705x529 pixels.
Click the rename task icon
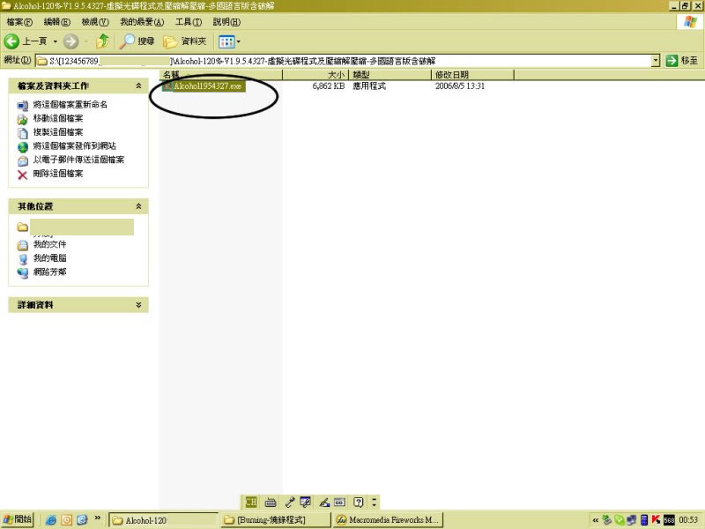click(x=23, y=106)
